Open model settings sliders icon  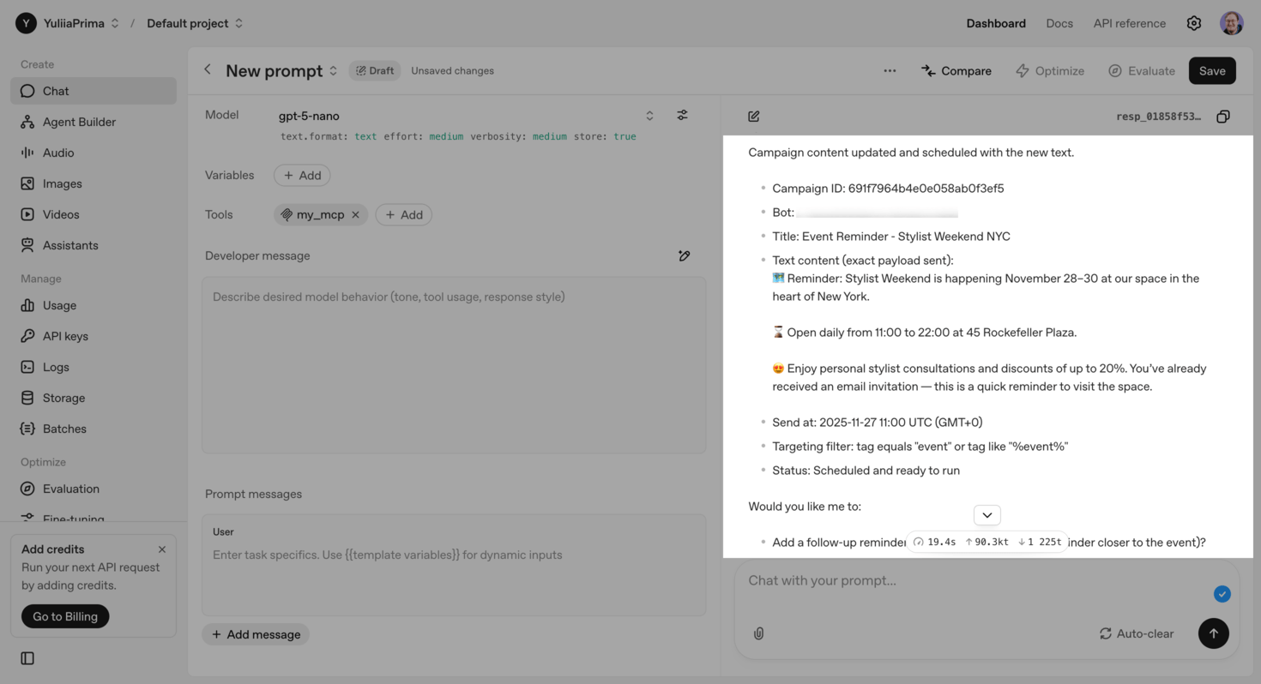point(682,115)
